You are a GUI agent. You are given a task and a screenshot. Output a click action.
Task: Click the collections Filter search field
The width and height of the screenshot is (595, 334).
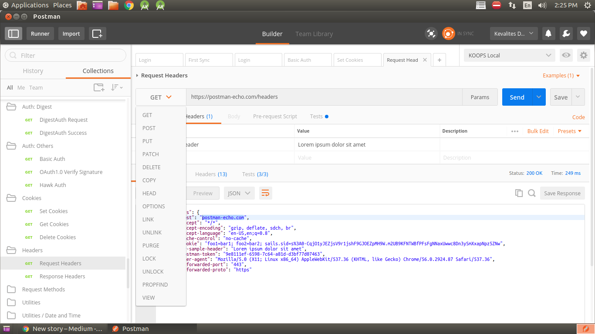coord(65,55)
